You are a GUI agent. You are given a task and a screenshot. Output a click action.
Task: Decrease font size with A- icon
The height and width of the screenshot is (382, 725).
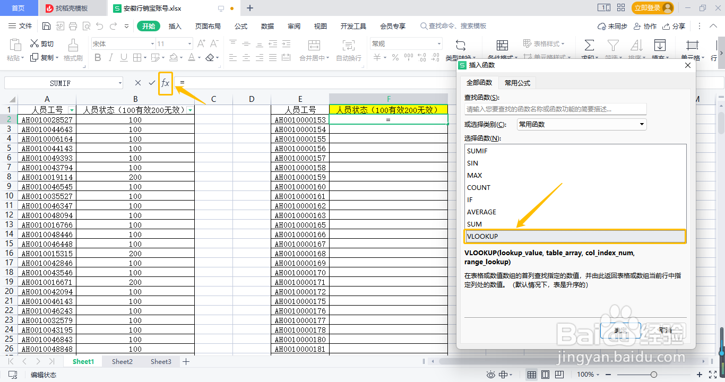click(x=215, y=44)
